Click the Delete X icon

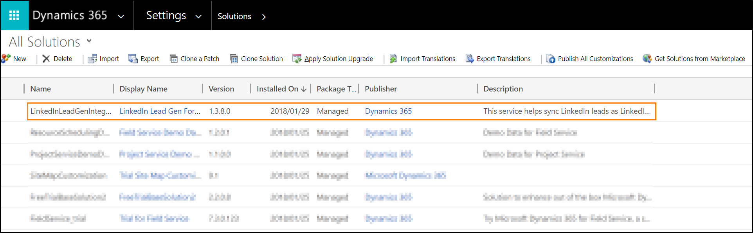click(x=46, y=59)
